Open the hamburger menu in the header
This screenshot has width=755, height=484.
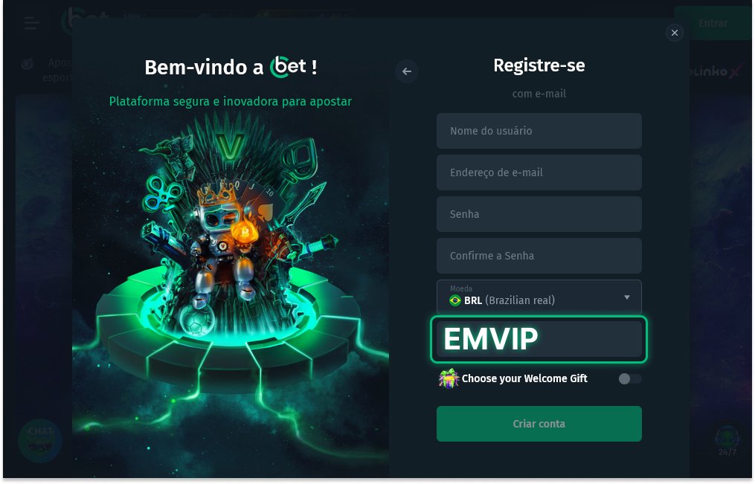click(x=32, y=22)
